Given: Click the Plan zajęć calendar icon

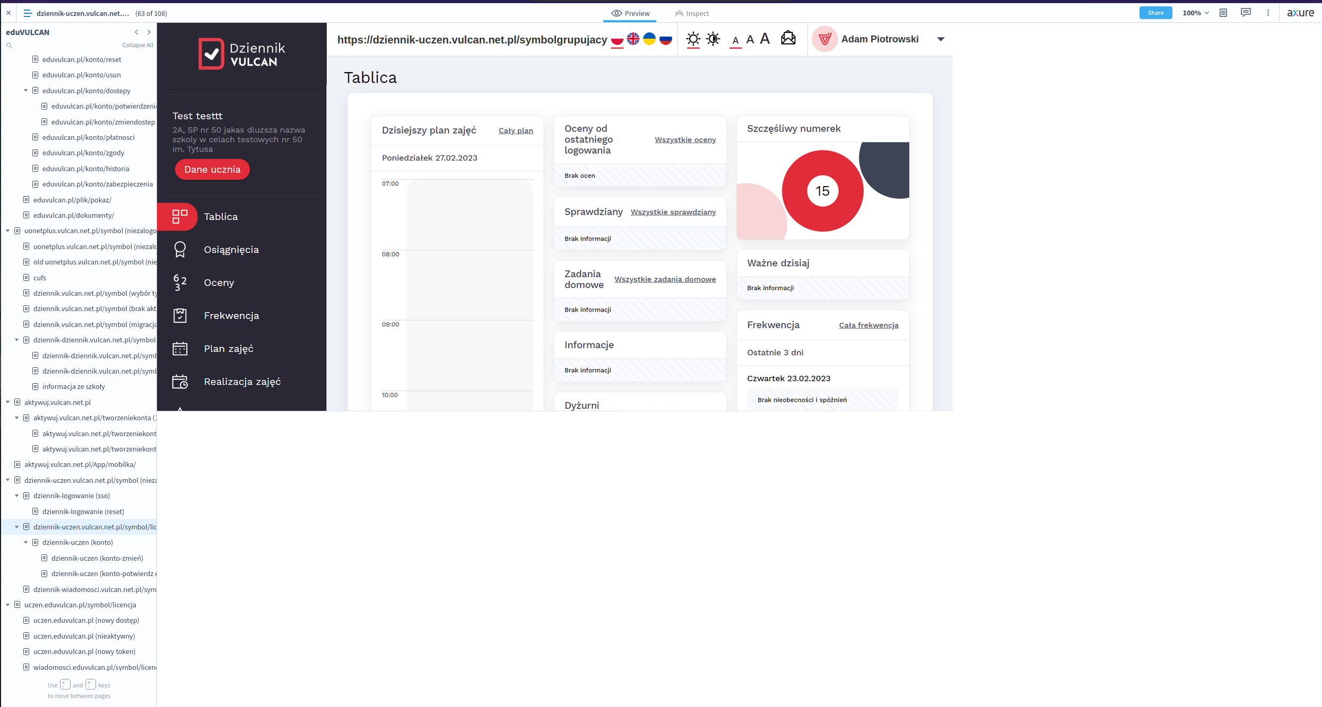Looking at the screenshot, I should pyautogui.click(x=180, y=348).
